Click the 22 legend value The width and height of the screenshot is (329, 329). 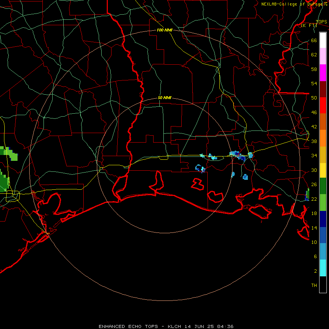click(314, 199)
